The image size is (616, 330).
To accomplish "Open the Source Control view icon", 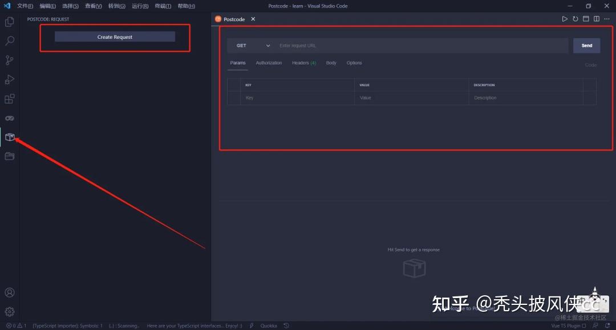I will point(10,60).
